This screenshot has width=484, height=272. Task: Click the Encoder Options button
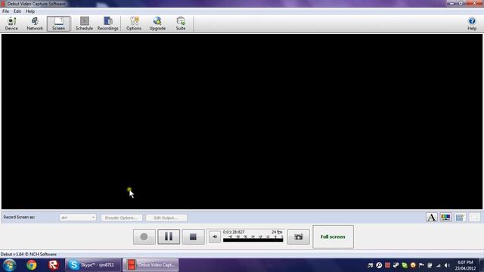click(x=122, y=218)
